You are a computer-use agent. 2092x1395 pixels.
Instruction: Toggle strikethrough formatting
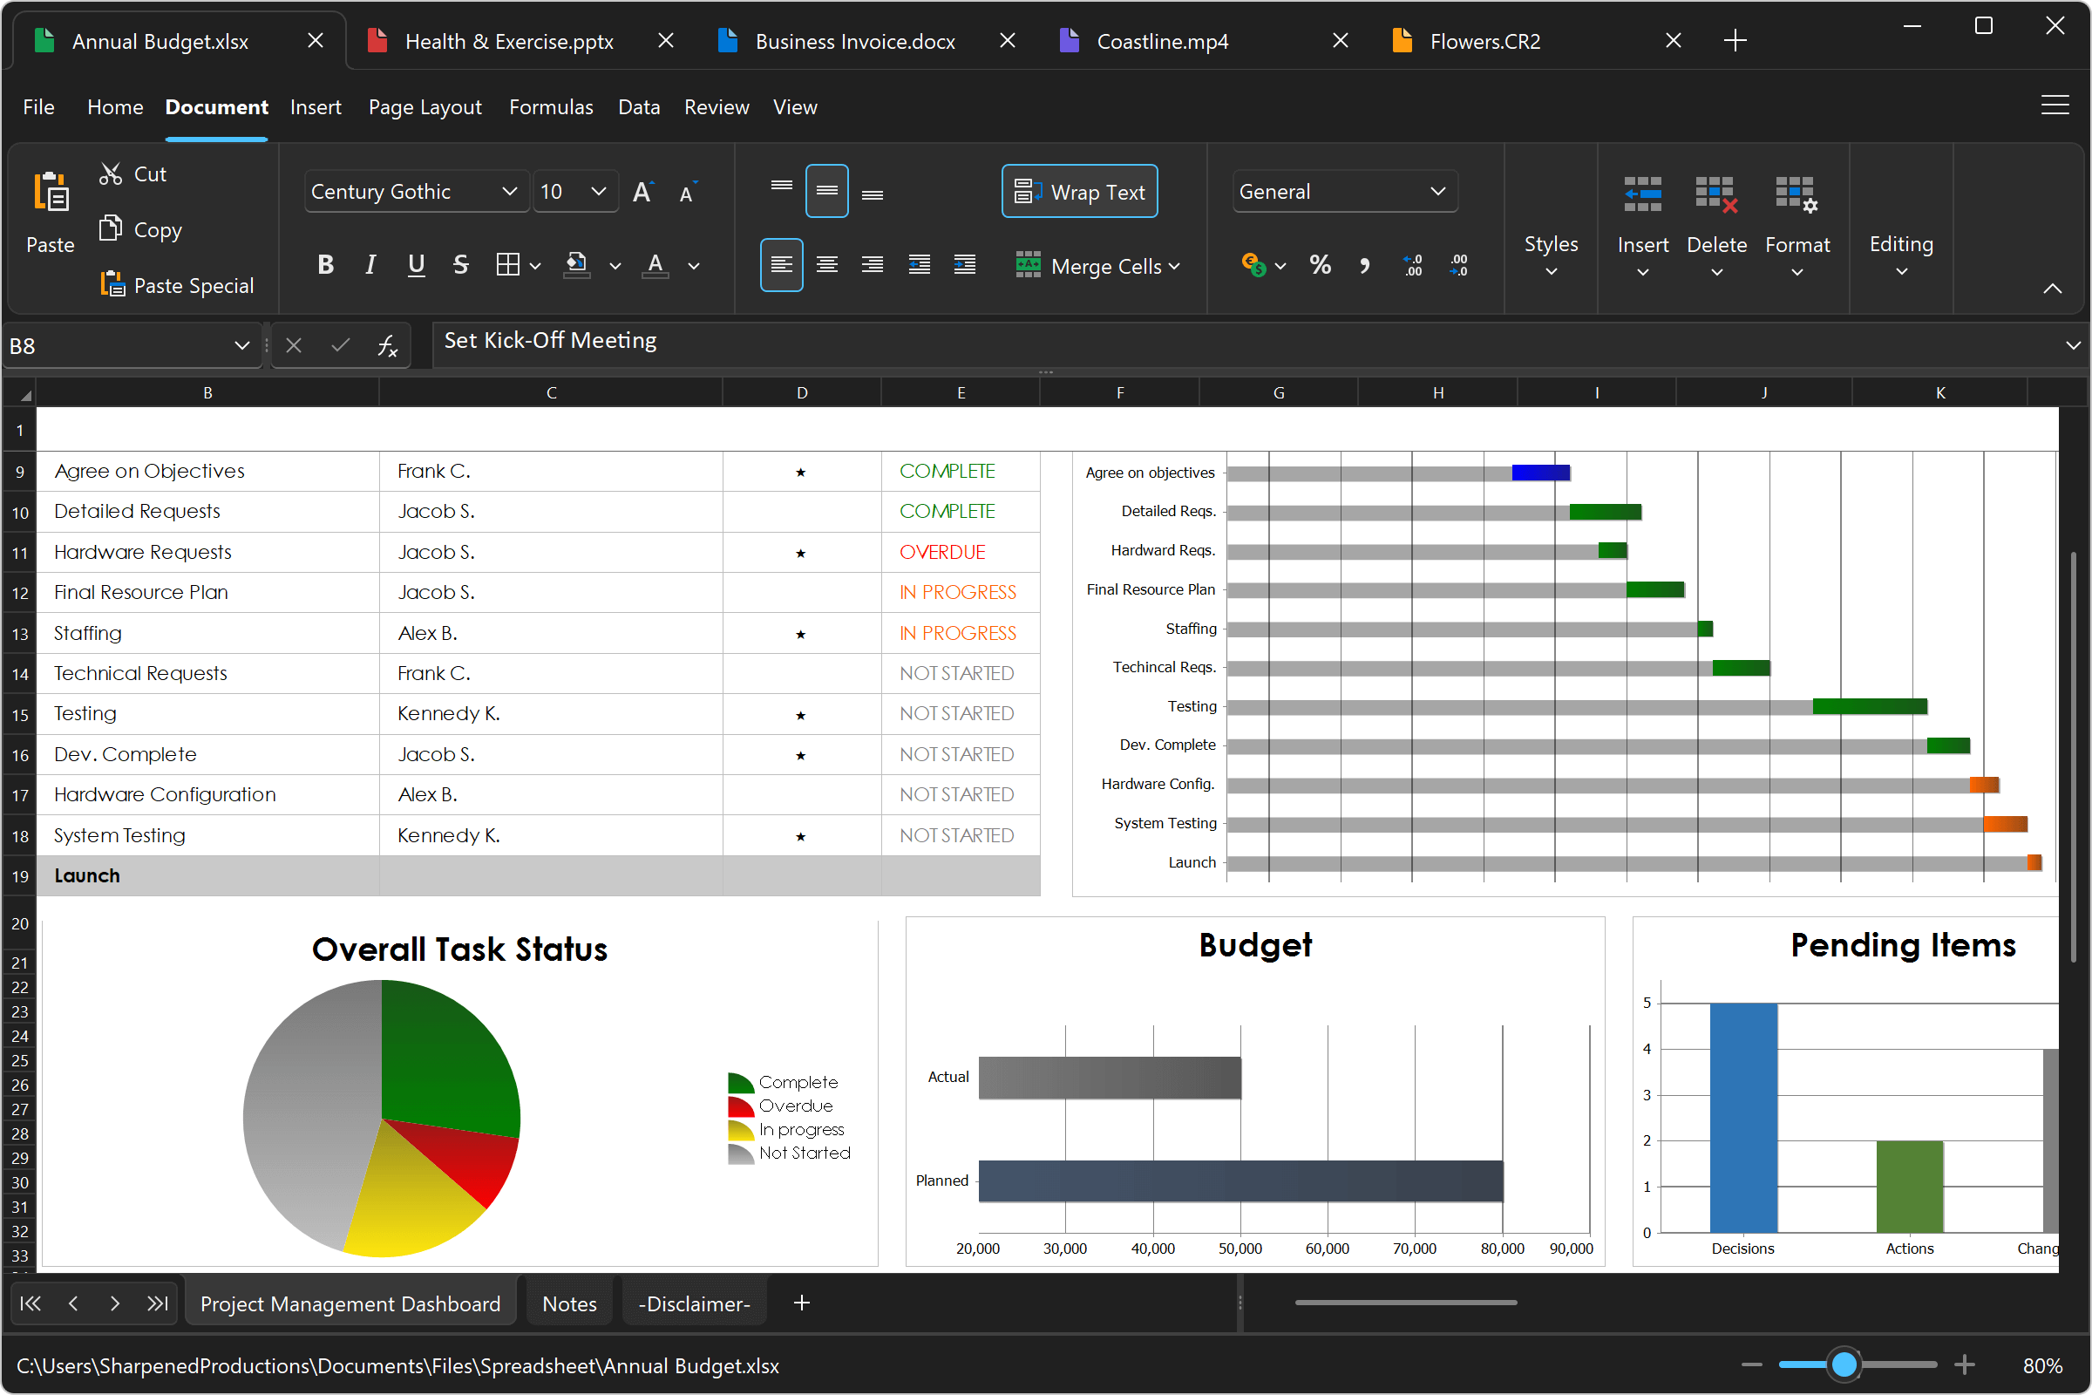[461, 263]
